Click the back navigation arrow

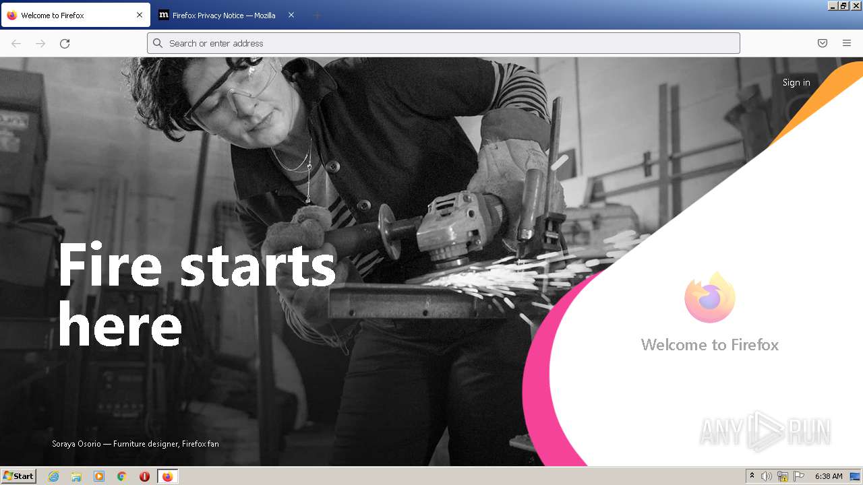tap(16, 43)
